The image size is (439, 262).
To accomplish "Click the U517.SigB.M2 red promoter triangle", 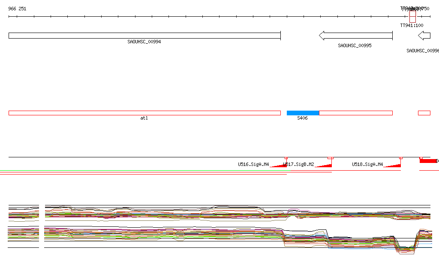I will click(325, 165).
